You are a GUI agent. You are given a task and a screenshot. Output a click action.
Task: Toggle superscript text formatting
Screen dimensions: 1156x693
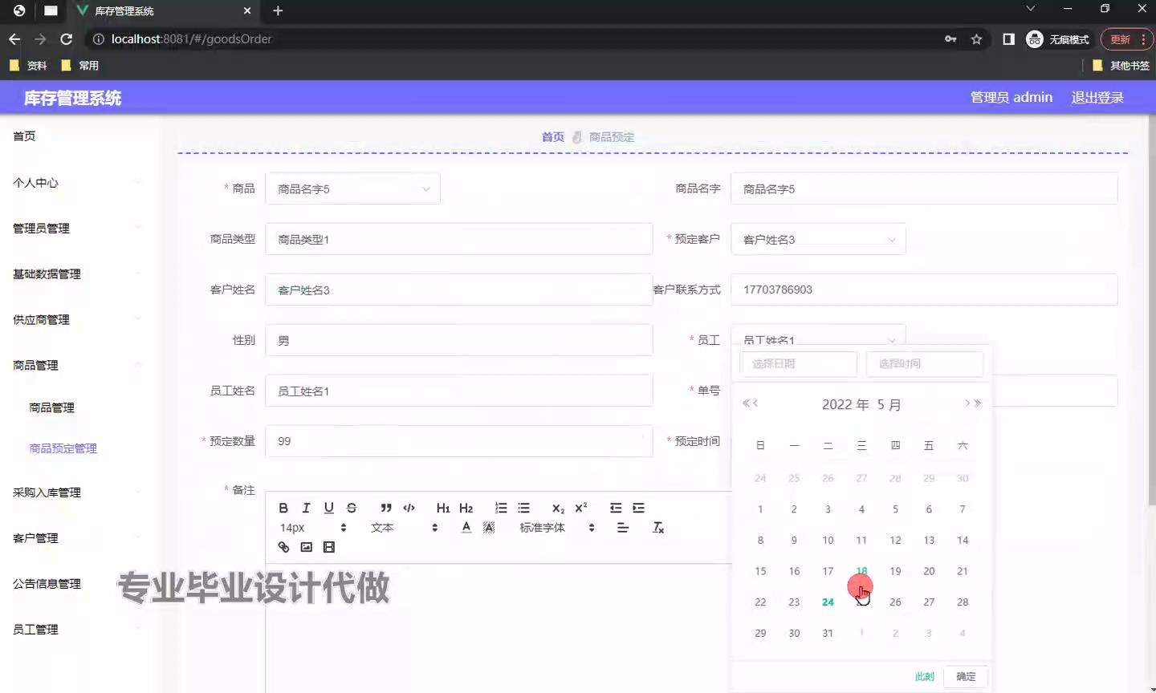581,508
